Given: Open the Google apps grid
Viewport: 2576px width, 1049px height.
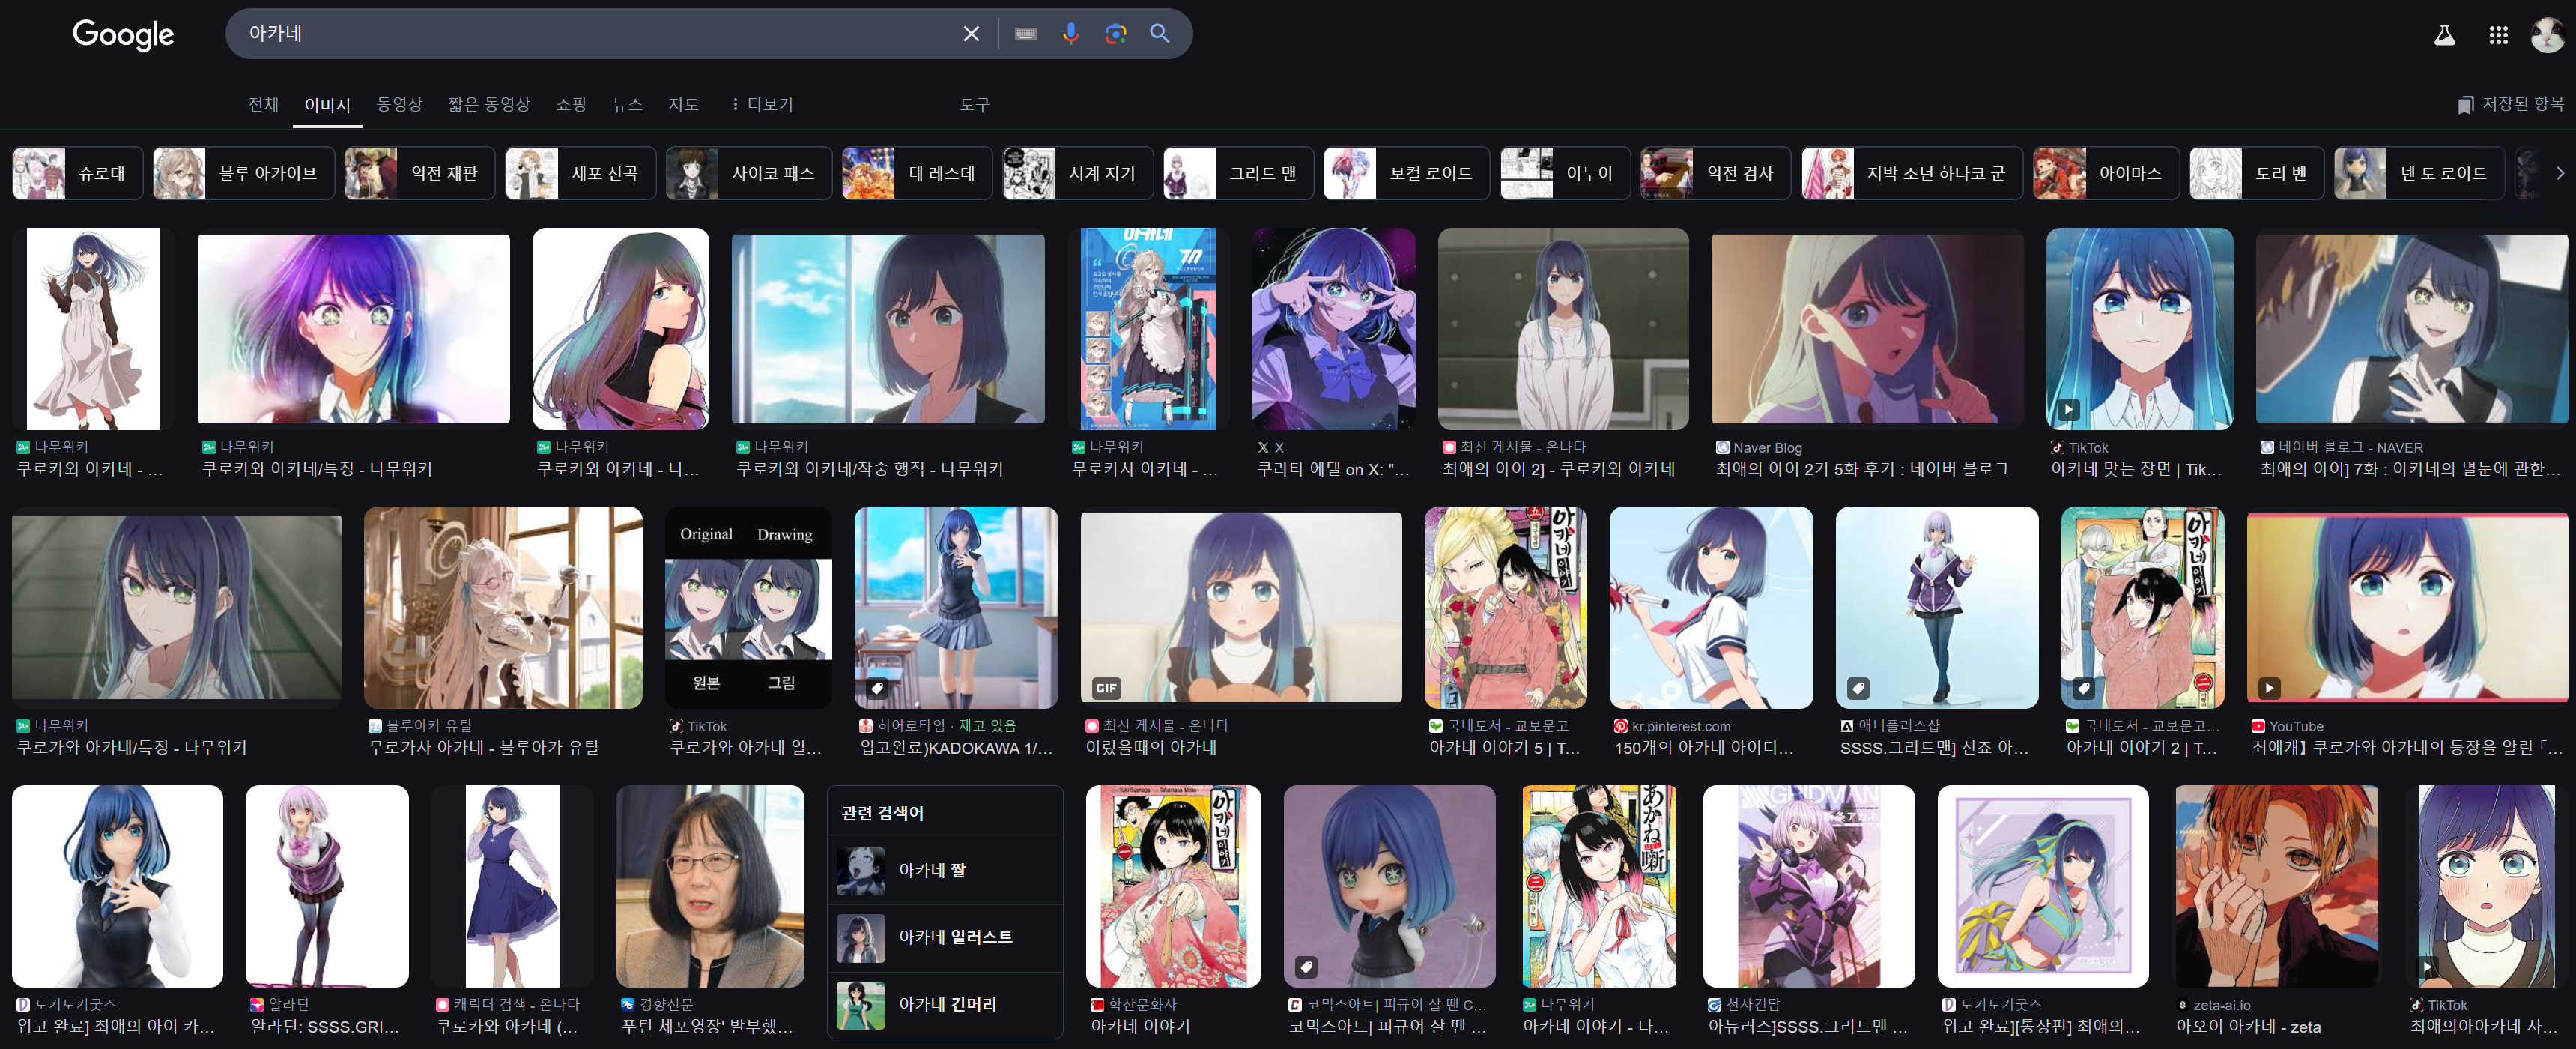Looking at the screenshot, I should pyautogui.click(x=2498, y=36).
